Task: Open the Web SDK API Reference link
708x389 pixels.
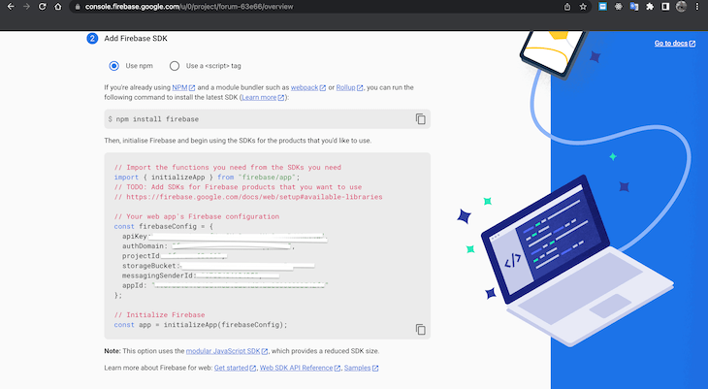Action: [x=299, y=368]
